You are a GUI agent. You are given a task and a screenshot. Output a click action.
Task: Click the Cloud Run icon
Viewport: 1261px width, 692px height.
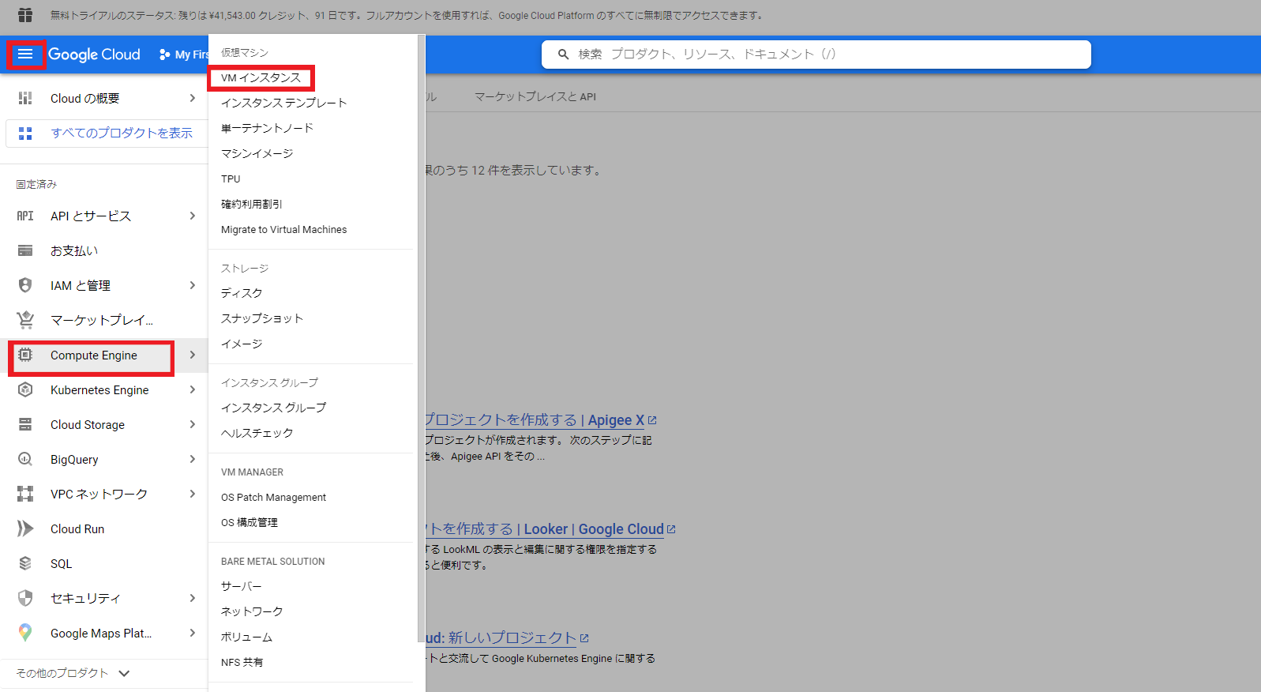(25, 528)
